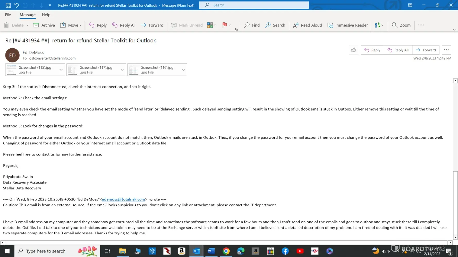Expand ribbon display options chevron
The height and width of the screenshot is (257, 458).
click(x=454, y=30)
